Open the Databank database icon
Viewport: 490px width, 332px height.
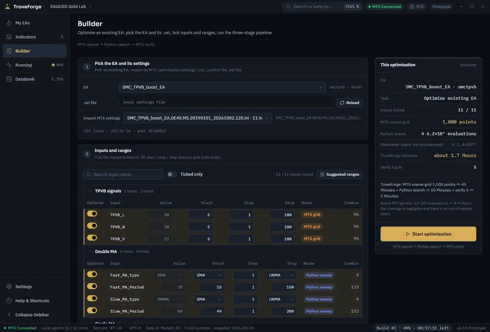click(9, 79)
